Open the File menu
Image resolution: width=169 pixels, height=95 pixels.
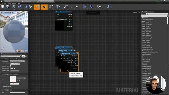click(x=2, y=3)
